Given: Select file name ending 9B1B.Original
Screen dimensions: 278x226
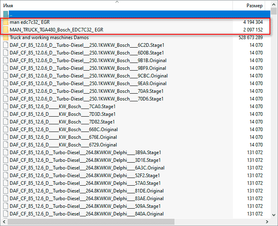Looking at the screenshot, I should [x=88, y=61].
